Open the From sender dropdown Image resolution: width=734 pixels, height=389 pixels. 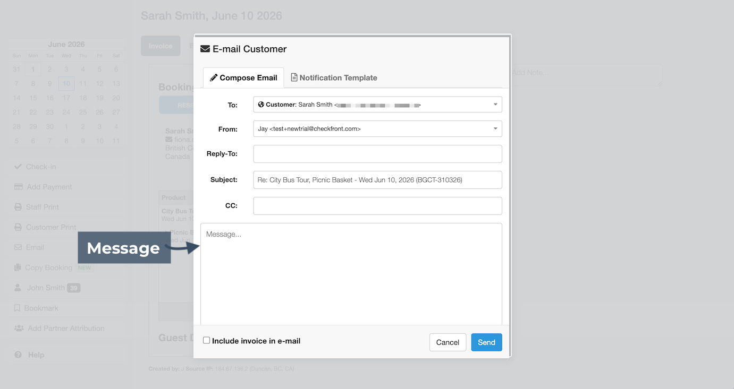377,128
